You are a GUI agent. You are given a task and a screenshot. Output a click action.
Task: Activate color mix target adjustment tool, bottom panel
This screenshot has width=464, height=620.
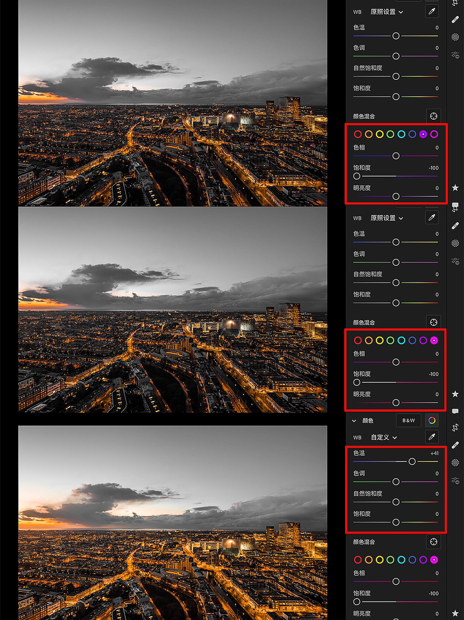(x=433, y=541)
